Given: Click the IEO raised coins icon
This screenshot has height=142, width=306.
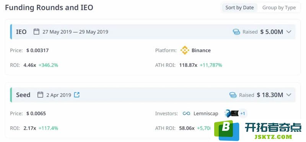Looking at the screenshot, I should pos(236,32).
